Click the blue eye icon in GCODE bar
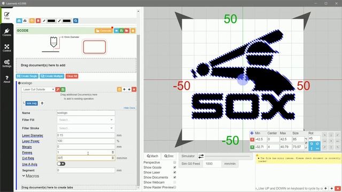Image resolution: width=342 pixels, height=192 pixels. point(116,31)
